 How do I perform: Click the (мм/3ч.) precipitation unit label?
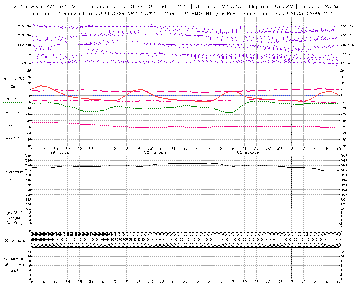tap(14, 213)
